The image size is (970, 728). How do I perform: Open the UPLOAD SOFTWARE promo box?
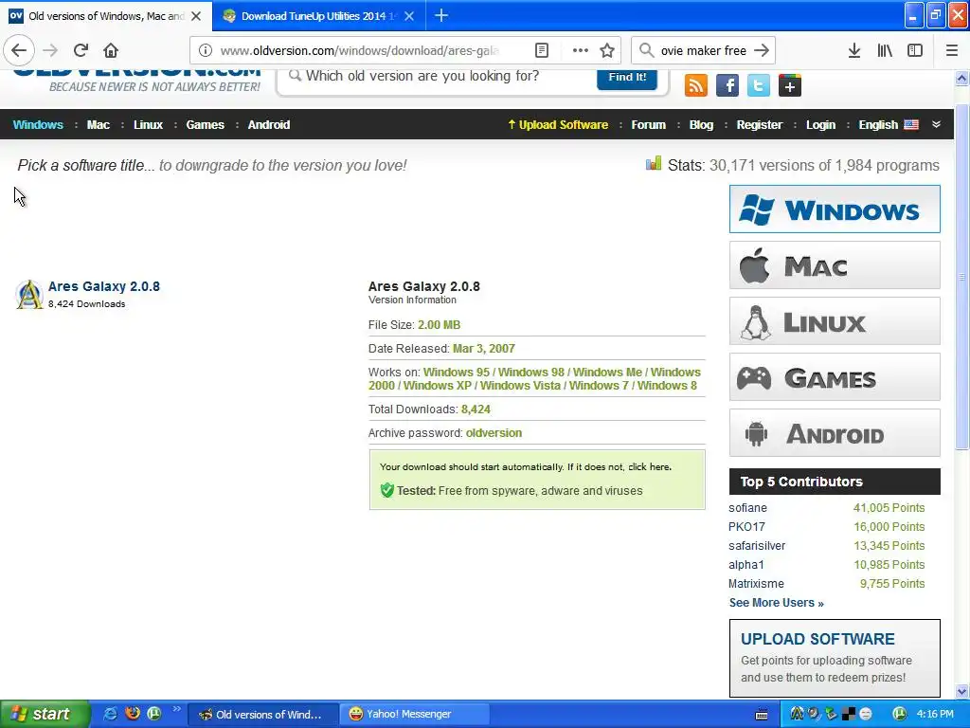[x=835, y=658]
